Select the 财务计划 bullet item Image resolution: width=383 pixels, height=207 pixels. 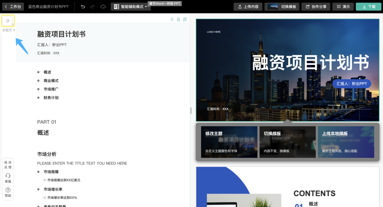point(51,98)
